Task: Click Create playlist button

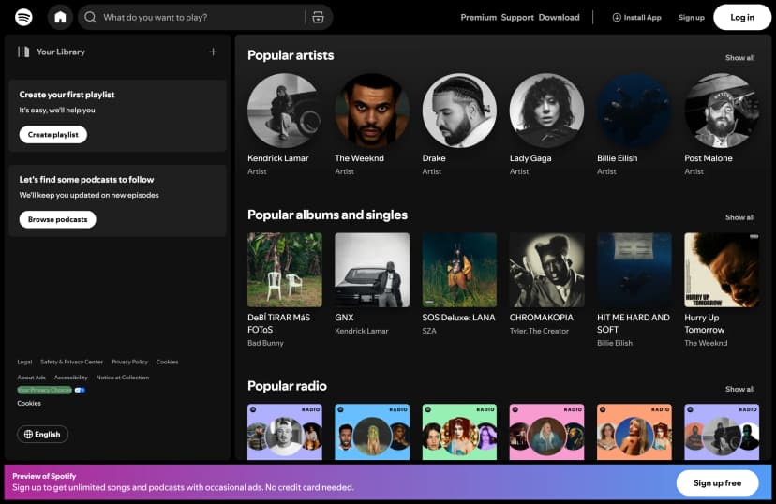Action: click(x=53, y=135)
